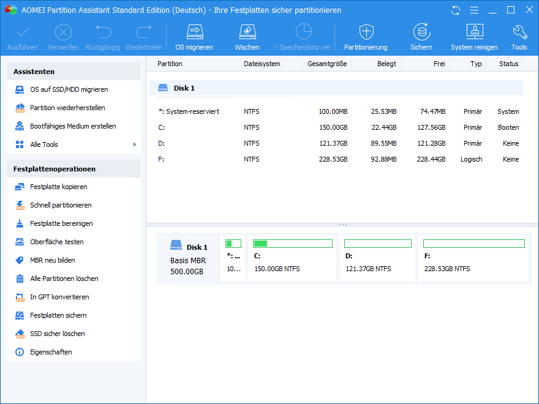Select the F: partition row in table
Screen dimensions: 539x404
click(337, 159)
